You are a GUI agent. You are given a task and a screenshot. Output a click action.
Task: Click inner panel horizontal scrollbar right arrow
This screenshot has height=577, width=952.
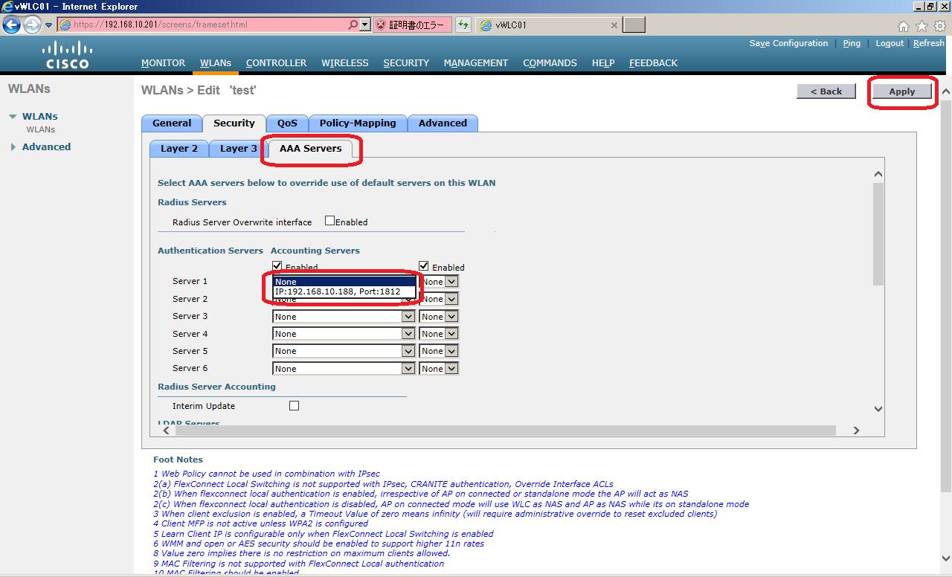pyautogui.click(x=856, y=431)
